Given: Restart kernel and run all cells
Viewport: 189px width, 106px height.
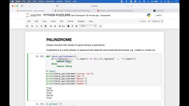Looking at the screenshot, I should click(76, 26).
